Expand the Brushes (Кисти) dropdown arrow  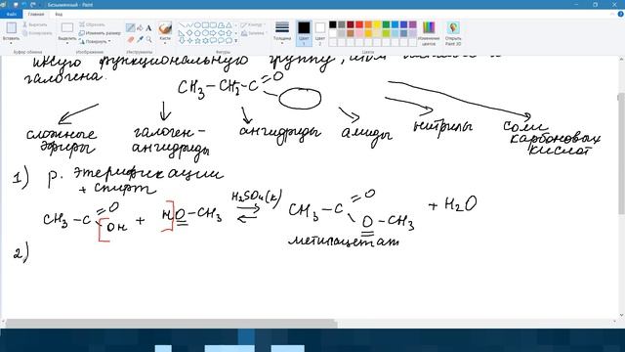[165, 43]
